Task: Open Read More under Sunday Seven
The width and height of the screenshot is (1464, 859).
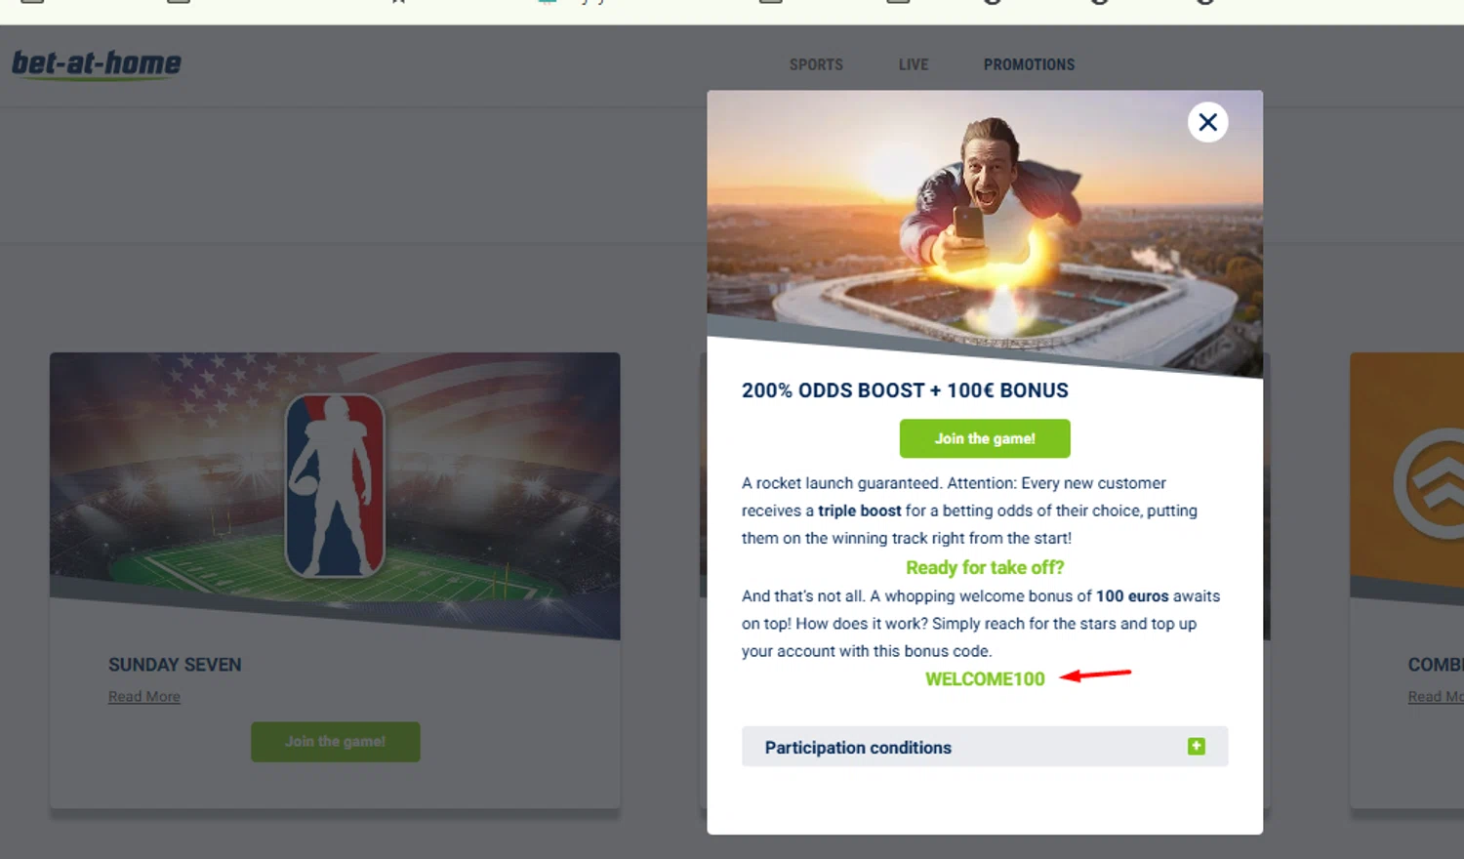Action: tap(144, 697)
